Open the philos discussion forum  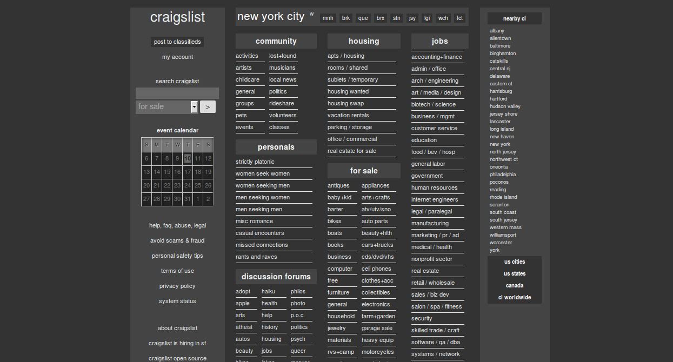coord(298,291)
